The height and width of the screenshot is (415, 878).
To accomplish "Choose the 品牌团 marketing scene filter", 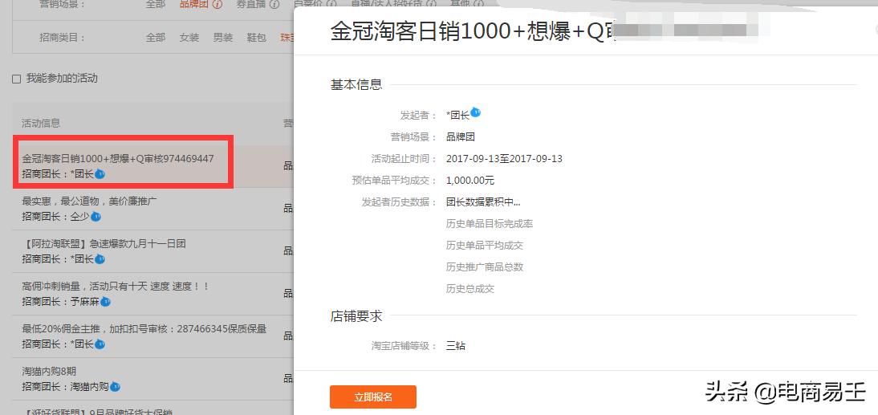I will [x=194, y=5].
